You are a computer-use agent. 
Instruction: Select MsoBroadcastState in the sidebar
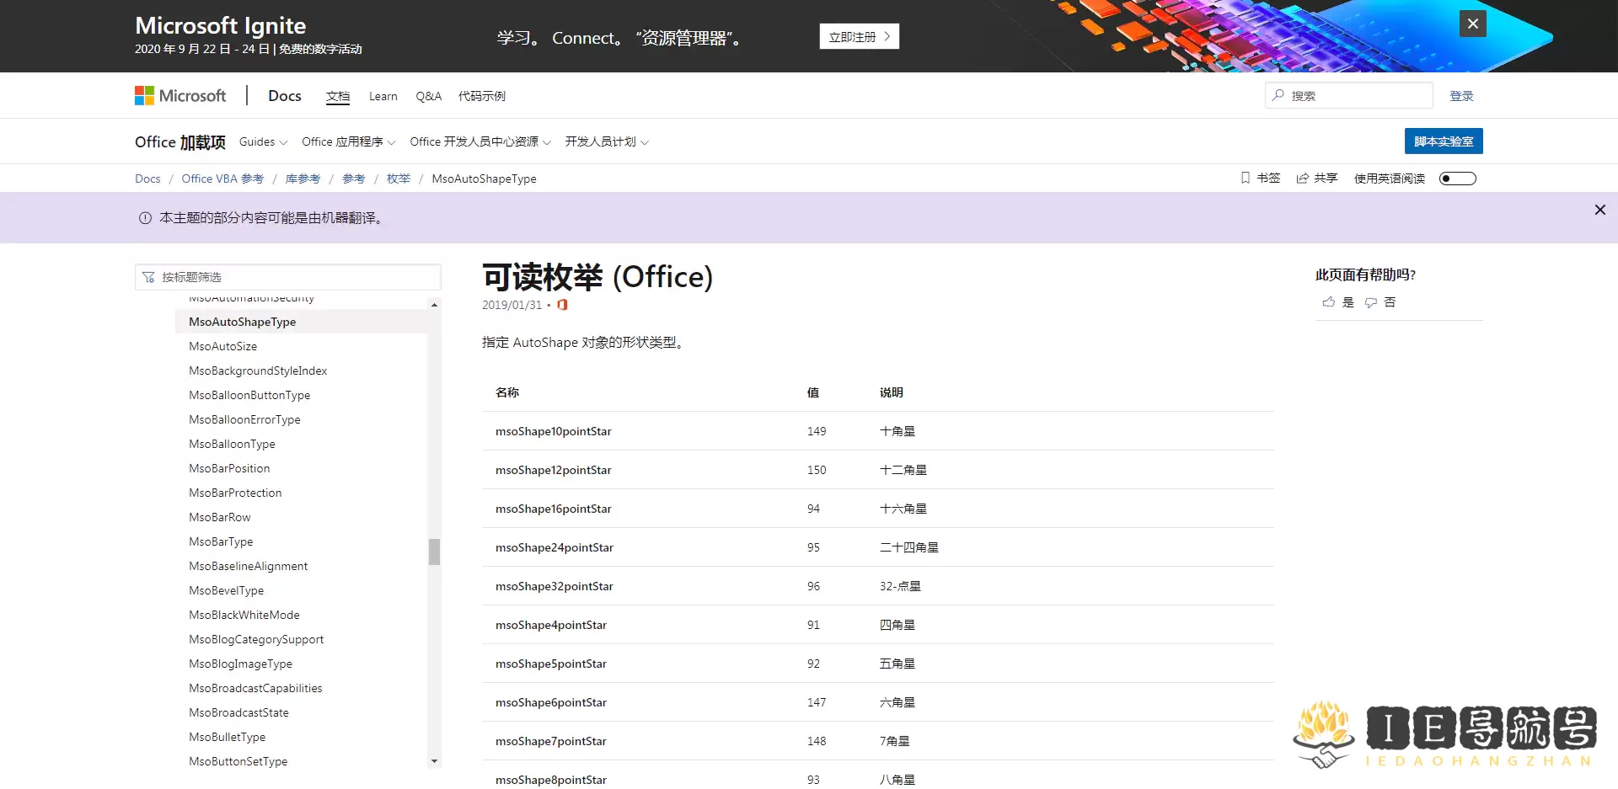[x=239, y=712]
